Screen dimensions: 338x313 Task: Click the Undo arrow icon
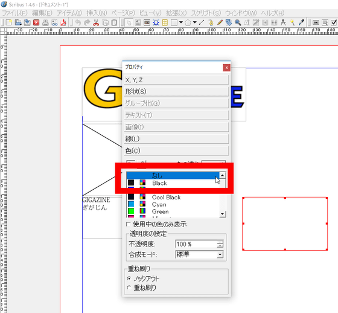(x=78, y=22)
